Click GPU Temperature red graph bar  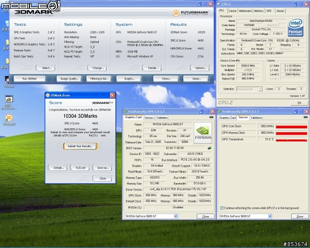point(292,140)
